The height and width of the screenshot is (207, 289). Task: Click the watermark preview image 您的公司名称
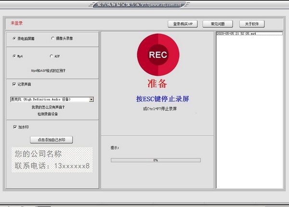click(x=51, y=160)
